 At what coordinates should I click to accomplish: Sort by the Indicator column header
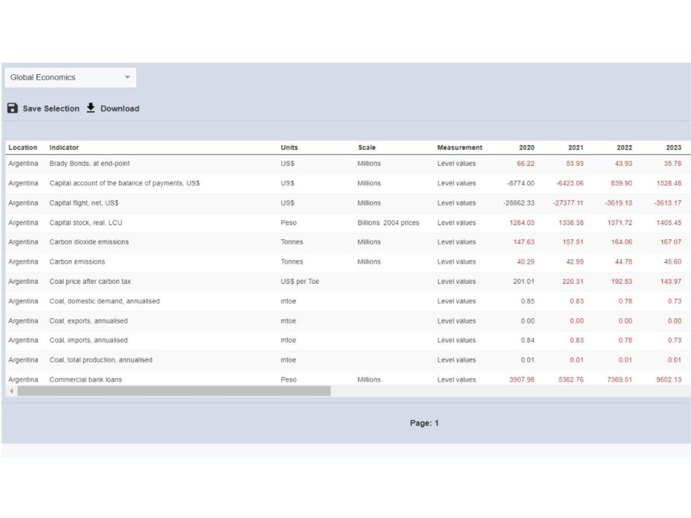coord(64,148)
